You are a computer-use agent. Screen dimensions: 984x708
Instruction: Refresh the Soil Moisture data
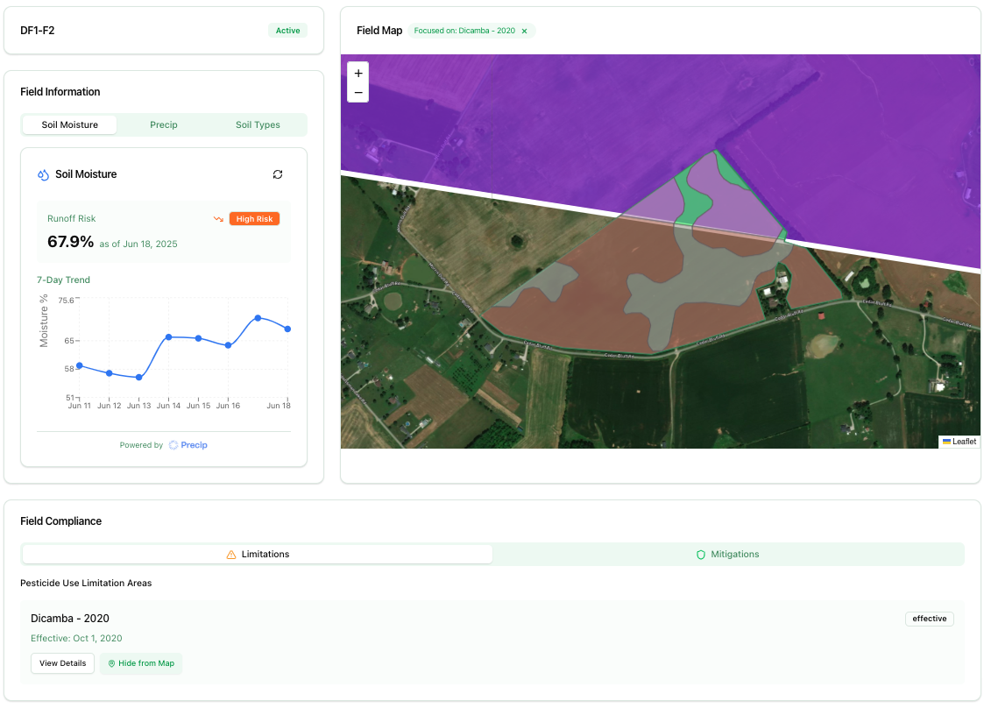click(278, 174)
